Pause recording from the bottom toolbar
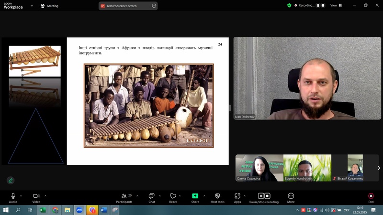The width and height of the screenshot is (383, 215). point(261,196)
